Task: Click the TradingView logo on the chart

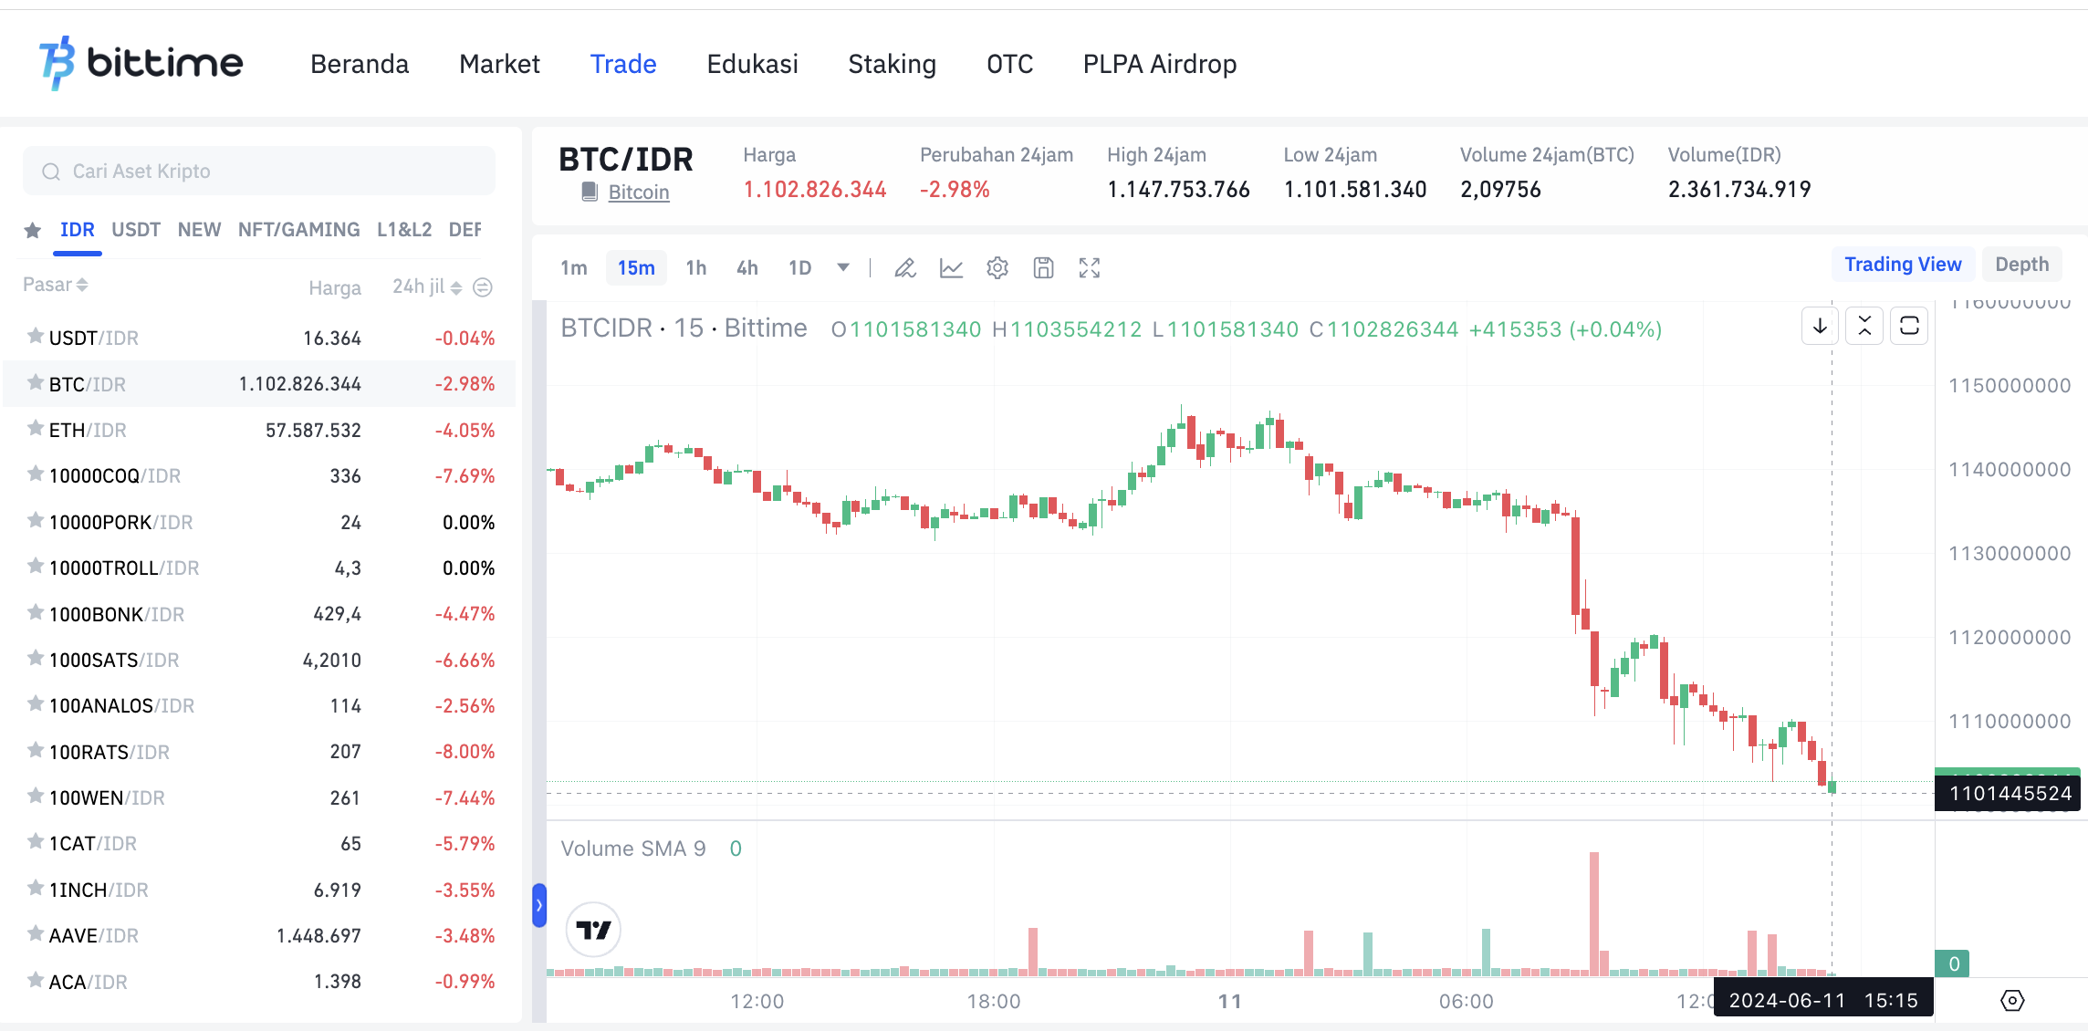Action: pyautogui.click(x=593, y=930)
